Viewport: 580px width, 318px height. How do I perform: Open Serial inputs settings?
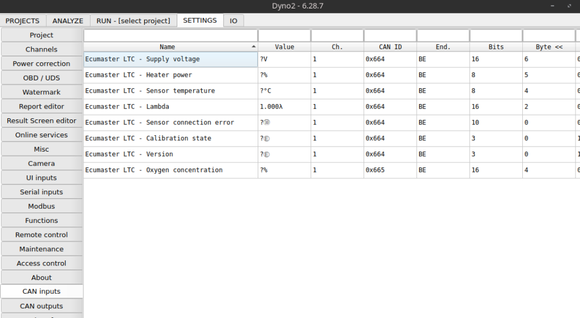click(x=41, y=192)
